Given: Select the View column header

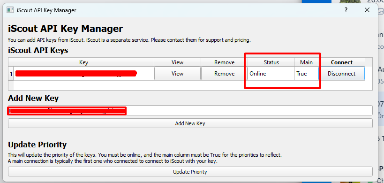Looking at the screenshot, I should tap(177, 62).
